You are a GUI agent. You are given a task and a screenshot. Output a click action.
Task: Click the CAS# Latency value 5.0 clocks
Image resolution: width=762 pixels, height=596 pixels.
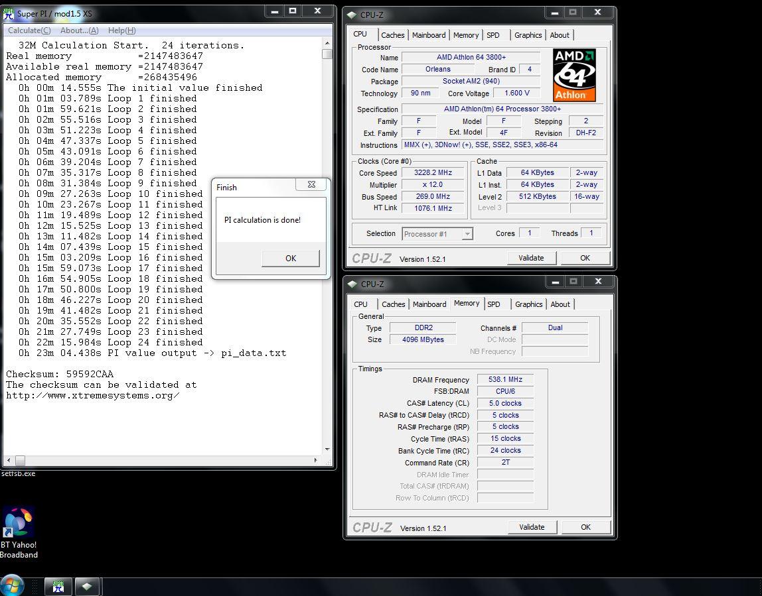(505, 403)
